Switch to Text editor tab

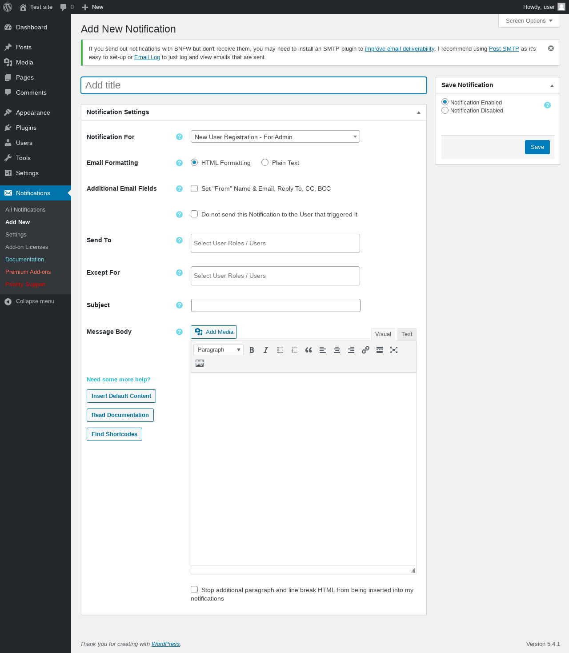(407, 334)
